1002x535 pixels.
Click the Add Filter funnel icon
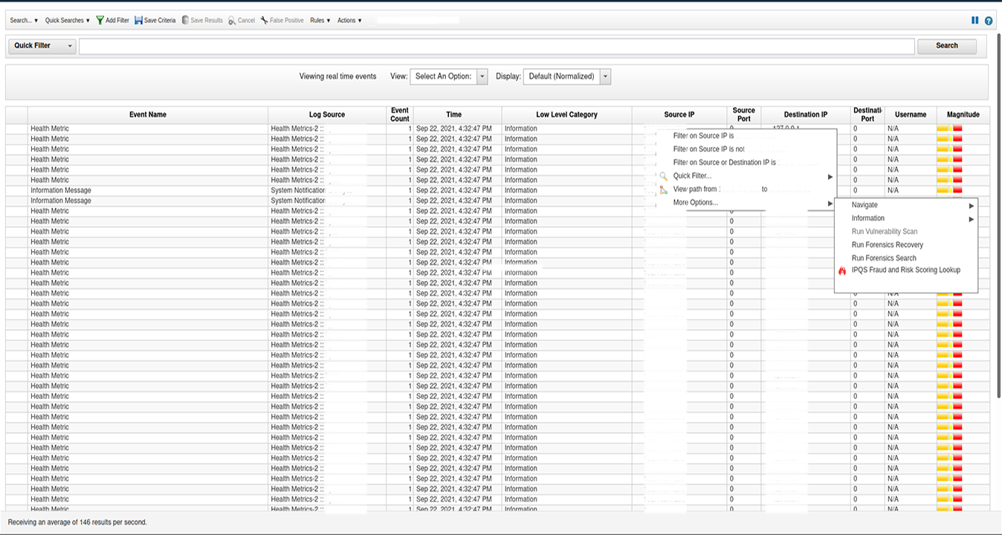(x=100, y=21)
